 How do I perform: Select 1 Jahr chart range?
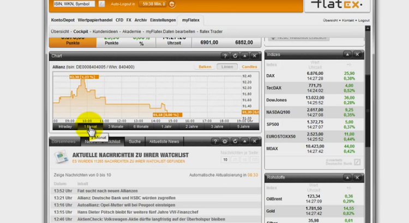click(166, 126)
